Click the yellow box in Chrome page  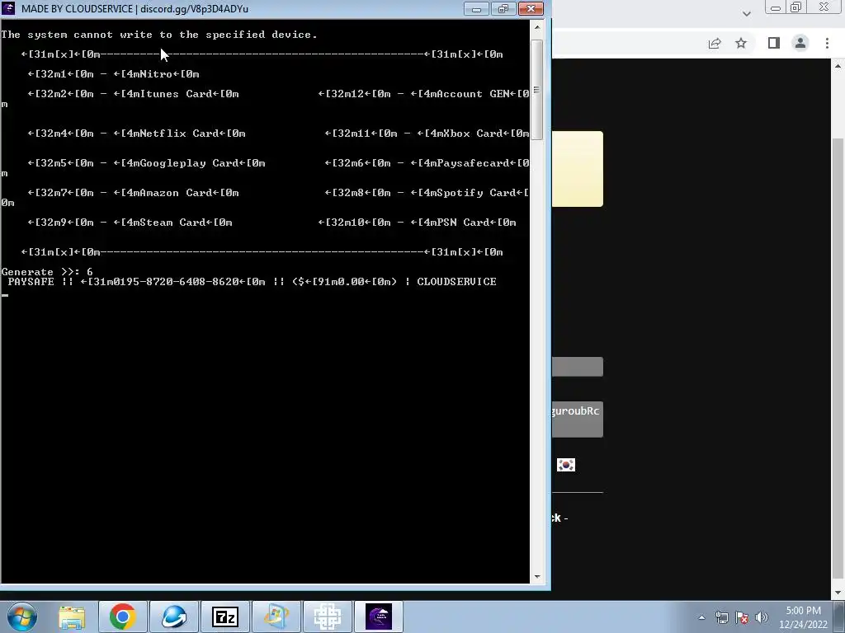click(577, 168)
